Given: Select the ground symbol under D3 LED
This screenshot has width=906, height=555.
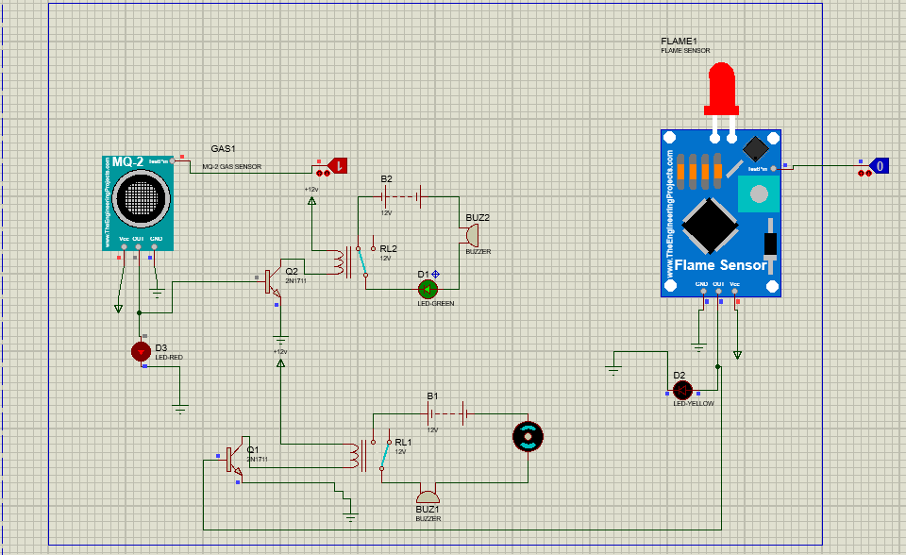Looking at the screenshot, I should [x=180, y=409].
